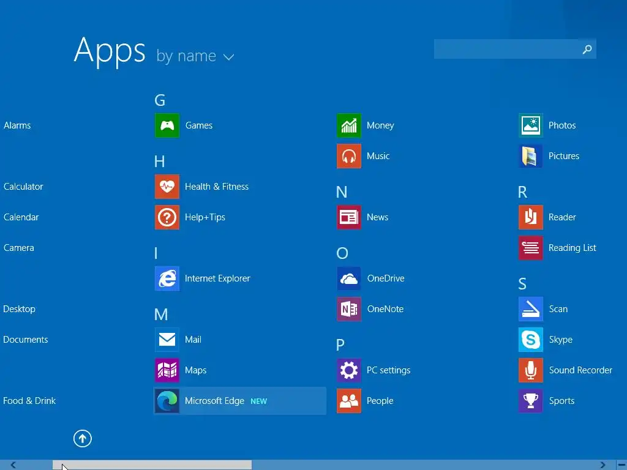Click the 'Sound Recorder' label
Image resolution: width=627 pixels, height=470 pixels.
tap(580, 370)
